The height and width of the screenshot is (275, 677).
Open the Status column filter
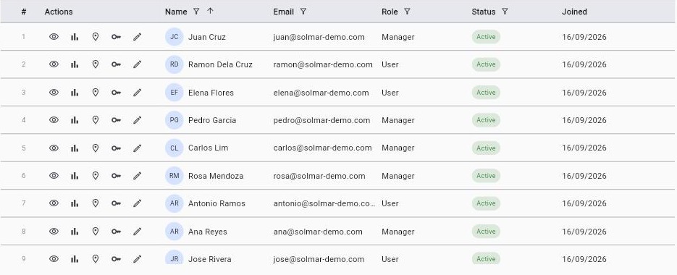pos(505,12)
